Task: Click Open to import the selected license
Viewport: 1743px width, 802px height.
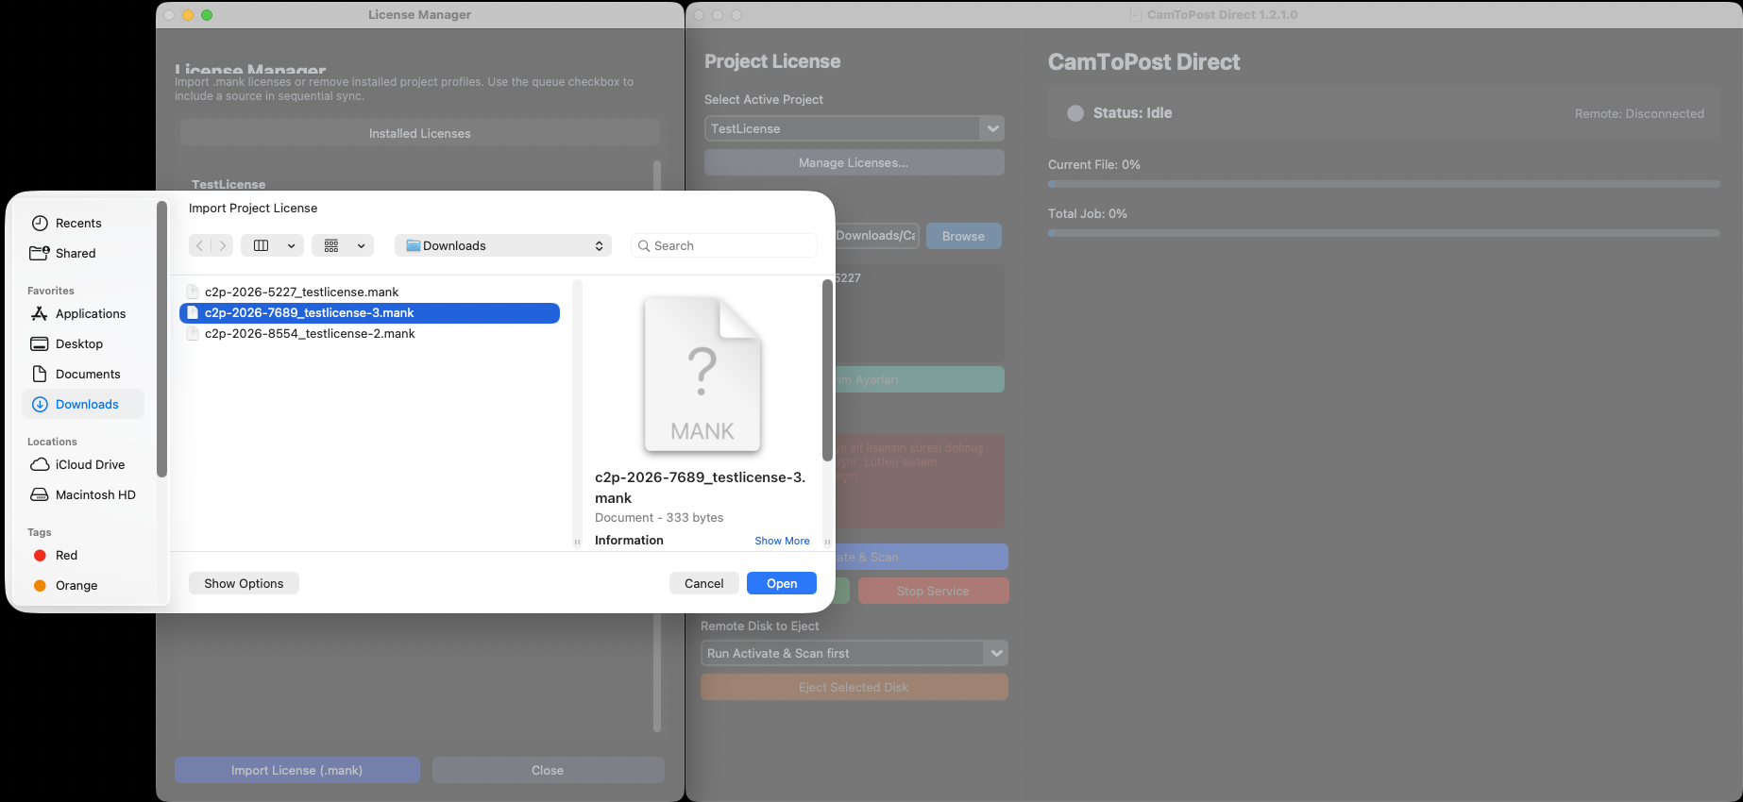Action: [782, 583]
